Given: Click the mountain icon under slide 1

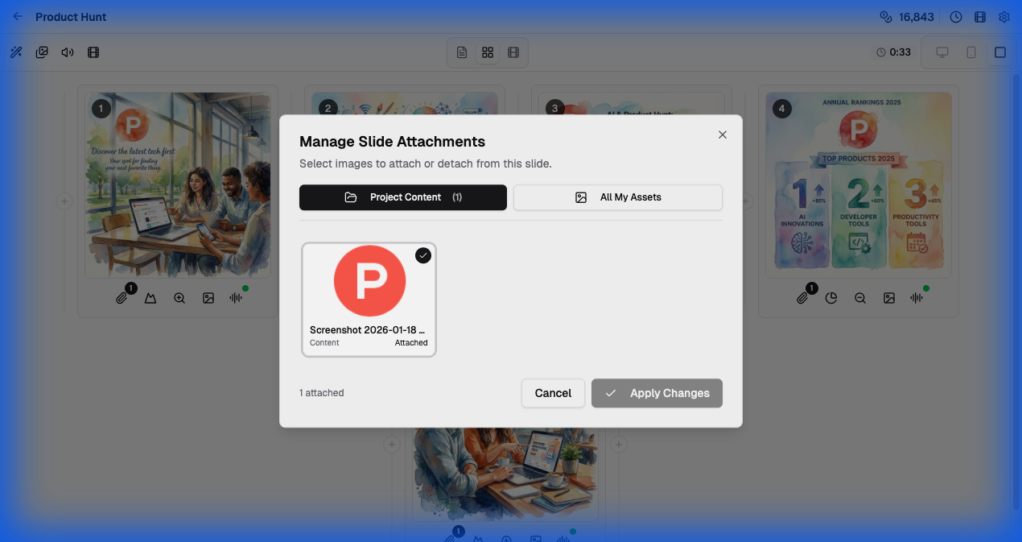Looking at the screenshot, I should click(150, 298).
